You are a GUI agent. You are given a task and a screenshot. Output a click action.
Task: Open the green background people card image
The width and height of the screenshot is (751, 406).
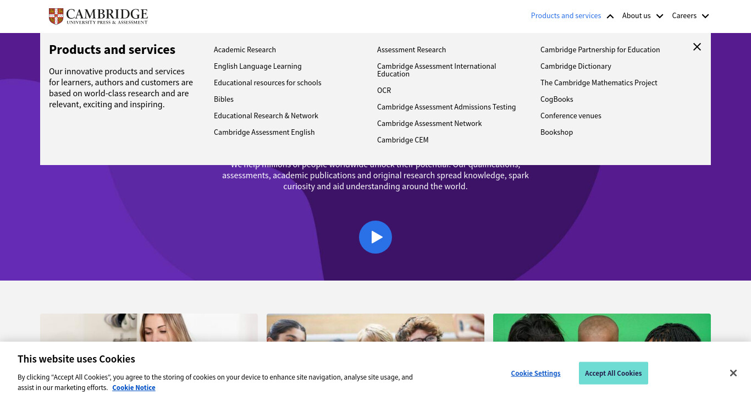(602, 327)
